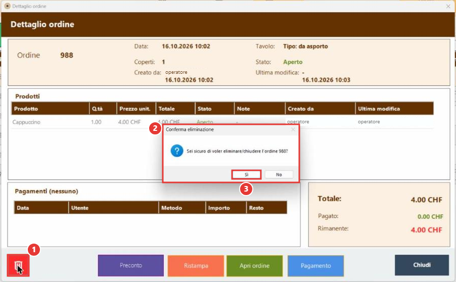Click the Note column header
The width and height of the screenshot is (456, 282).
pyautogui.click(x=260, y=109)
